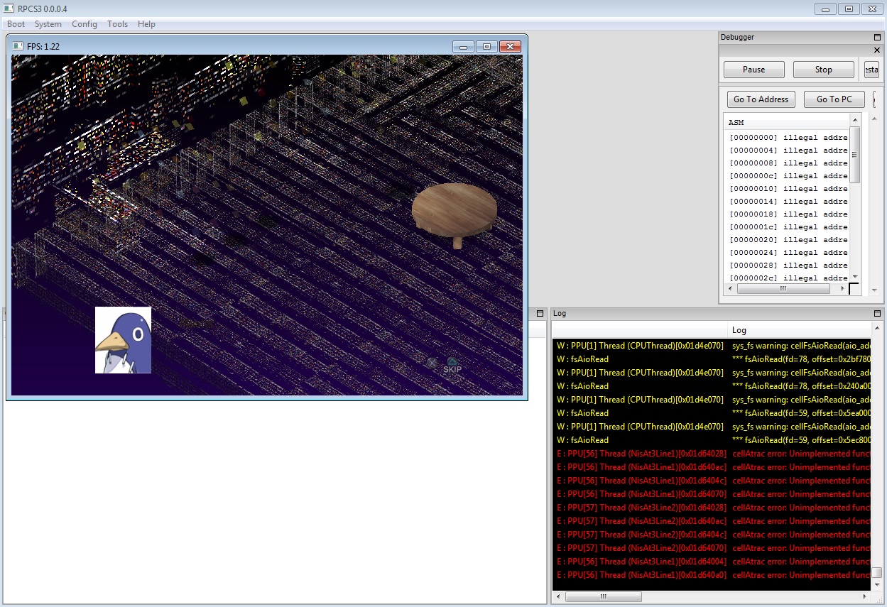
Task: Open the Tools menu
Action: (117, 24)
